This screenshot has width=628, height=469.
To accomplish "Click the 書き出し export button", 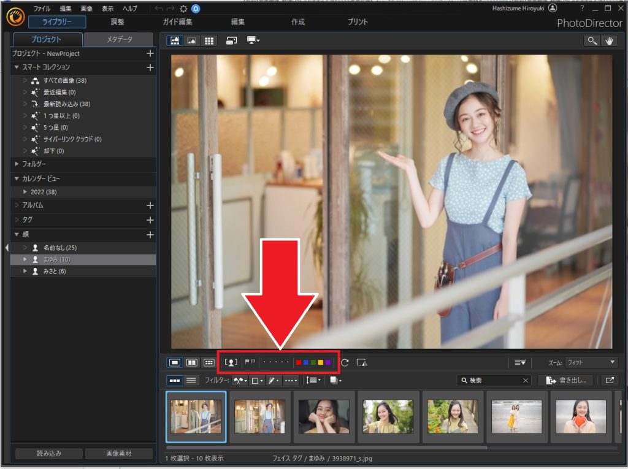I will tap(565, 380).
